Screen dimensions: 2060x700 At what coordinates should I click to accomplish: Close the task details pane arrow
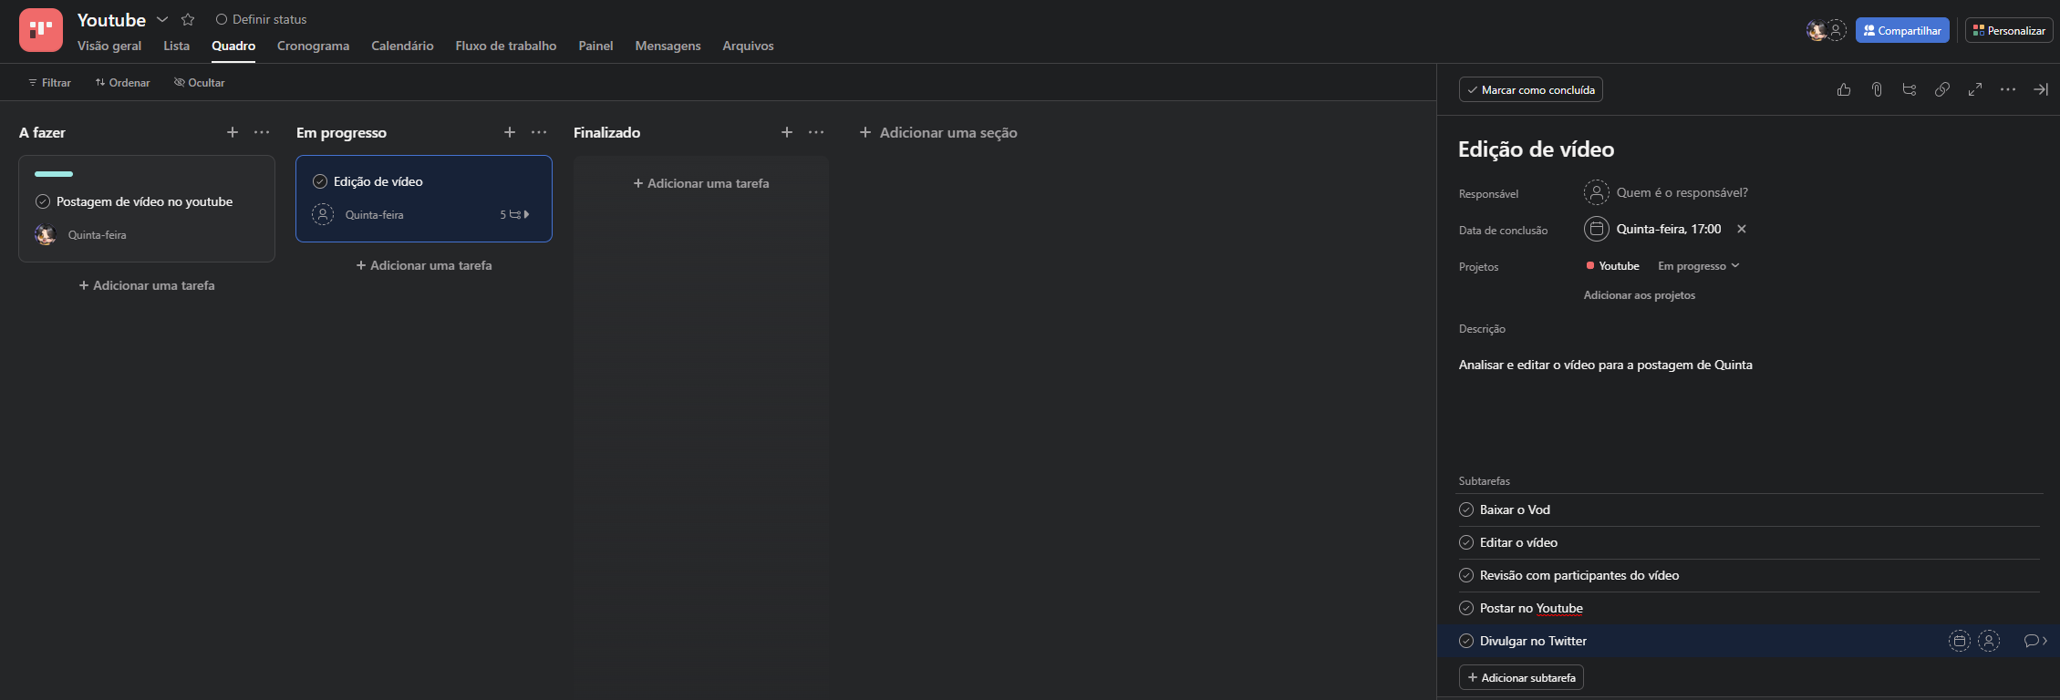[2041, 89]
